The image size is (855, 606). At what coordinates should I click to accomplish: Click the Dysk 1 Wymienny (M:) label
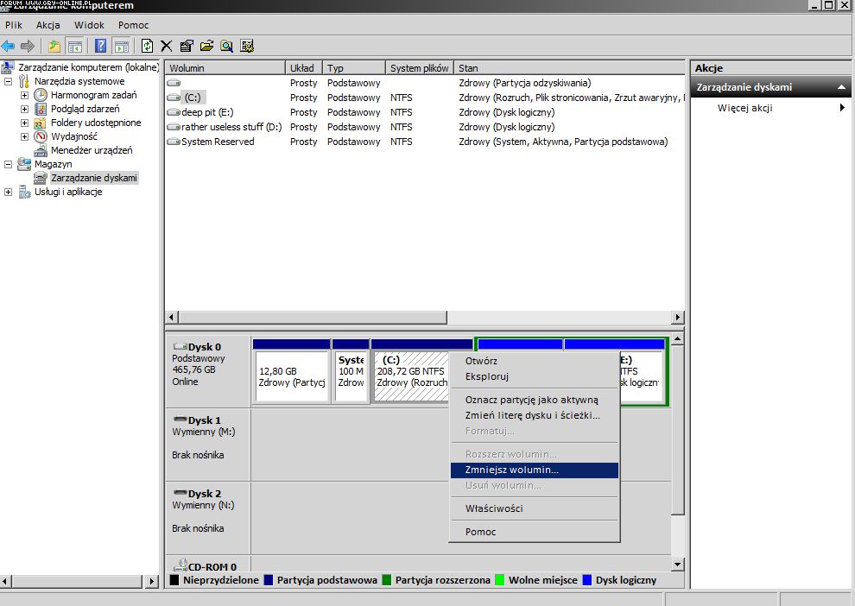(204, 426)
